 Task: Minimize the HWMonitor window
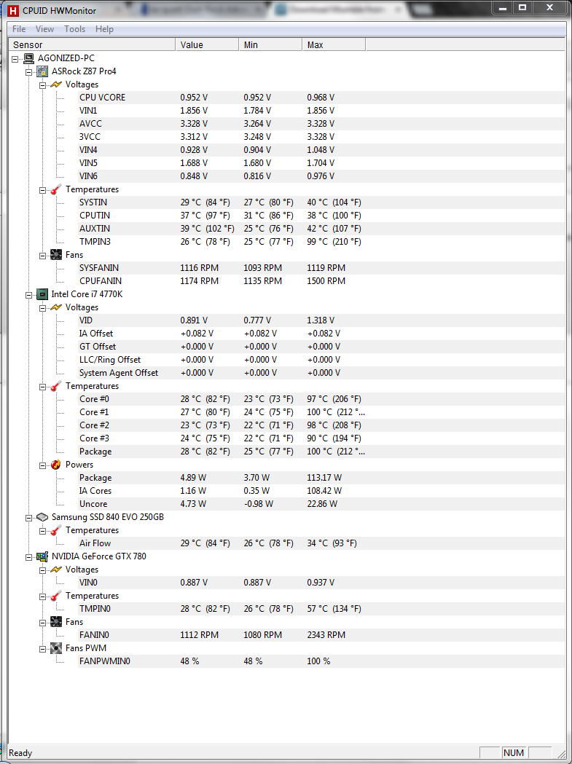tap(504, 7)
